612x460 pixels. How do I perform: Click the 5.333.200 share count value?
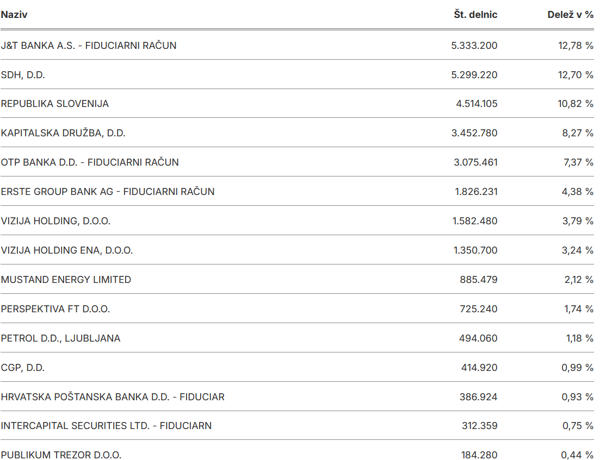(474, 46)
